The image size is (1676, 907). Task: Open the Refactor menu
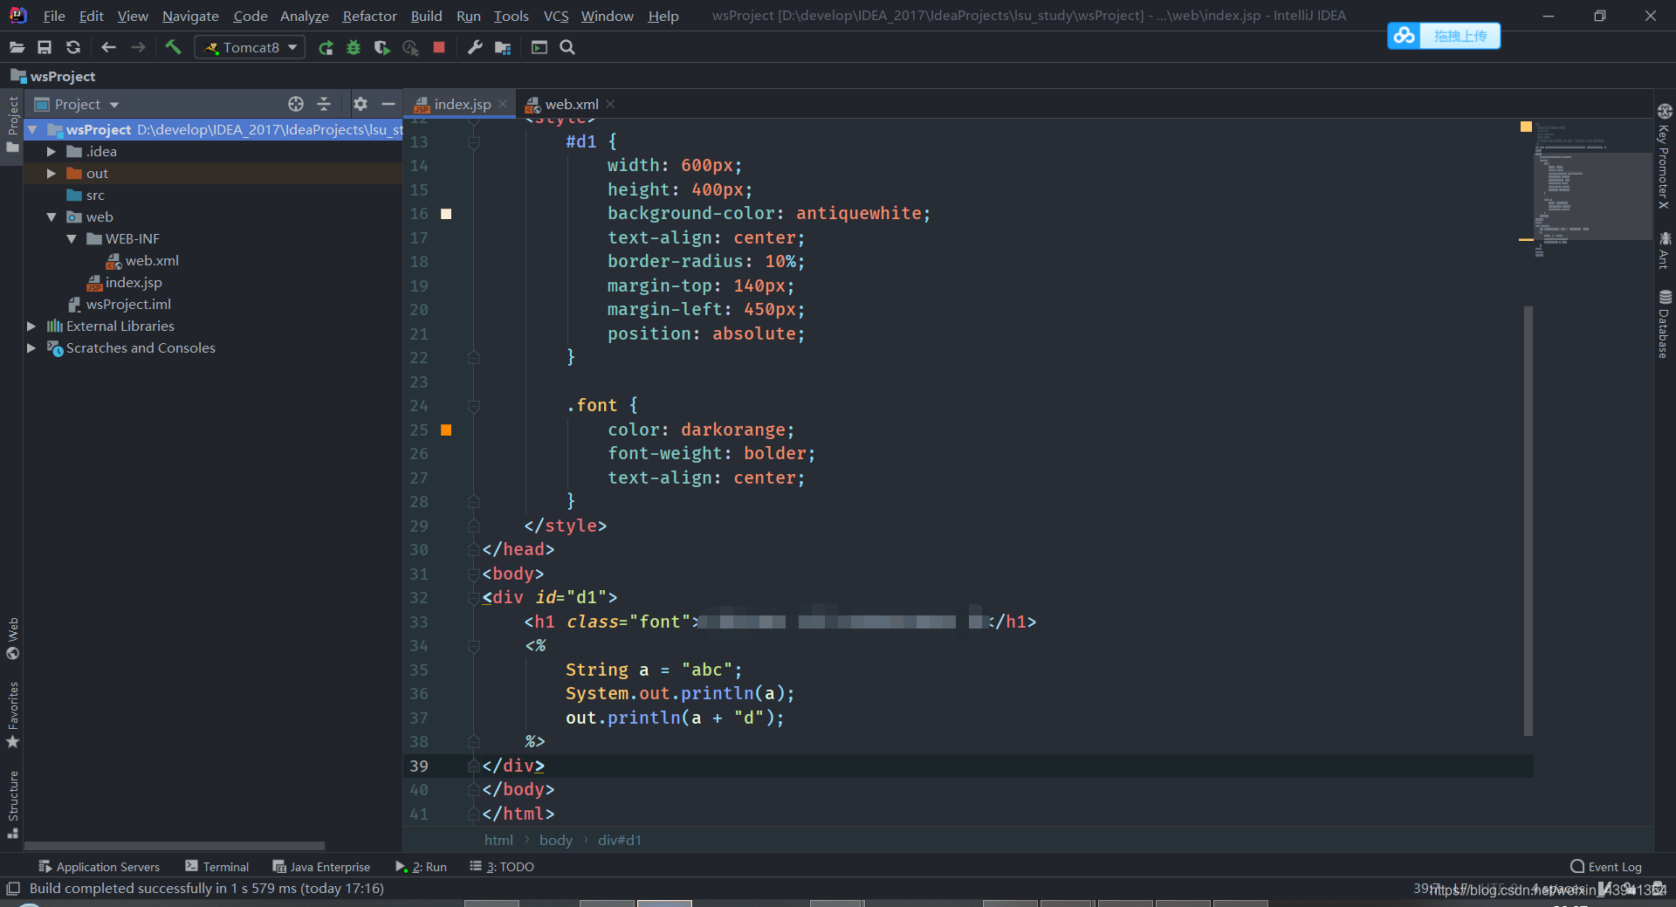[369, 16]
